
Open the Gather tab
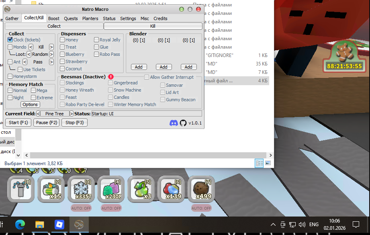12,18
